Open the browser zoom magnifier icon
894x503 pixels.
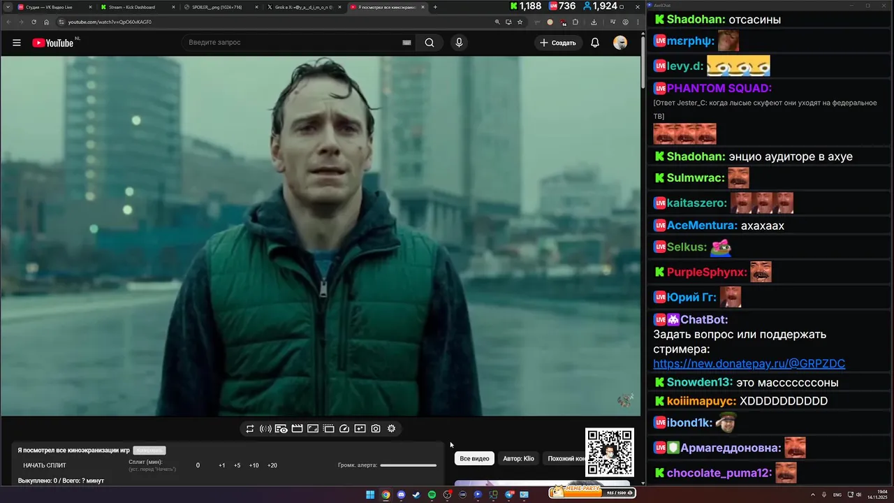click(497, 22)
